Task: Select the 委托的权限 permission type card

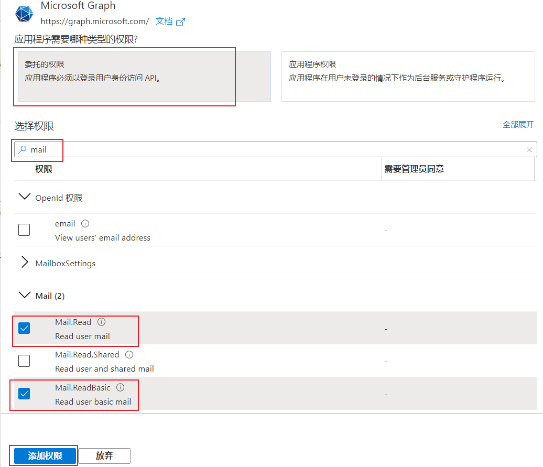Action: click(x=144, y=77)
